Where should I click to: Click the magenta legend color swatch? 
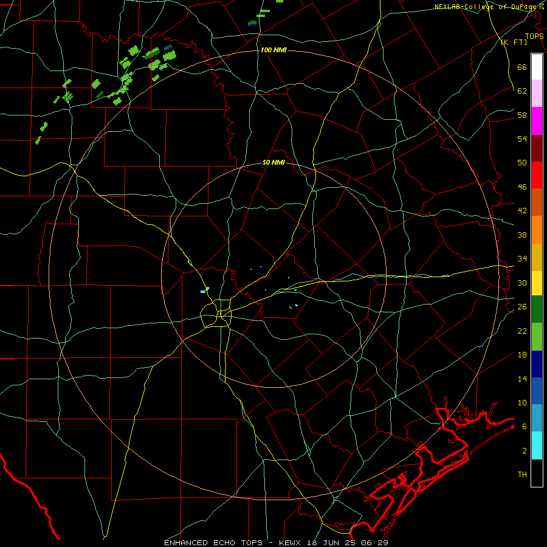[537, 121]
